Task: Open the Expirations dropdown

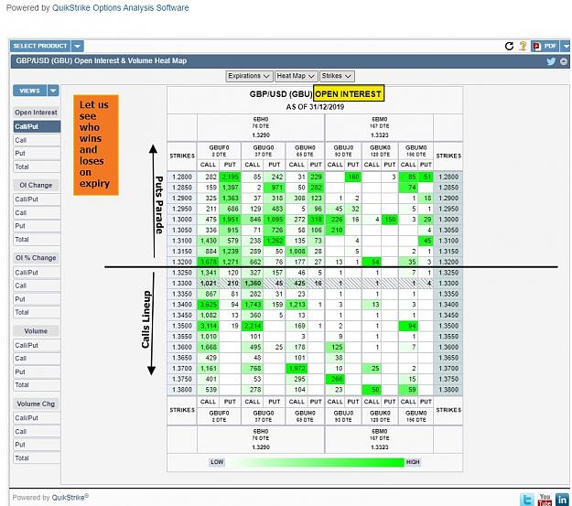Action: tap(249, 76)
